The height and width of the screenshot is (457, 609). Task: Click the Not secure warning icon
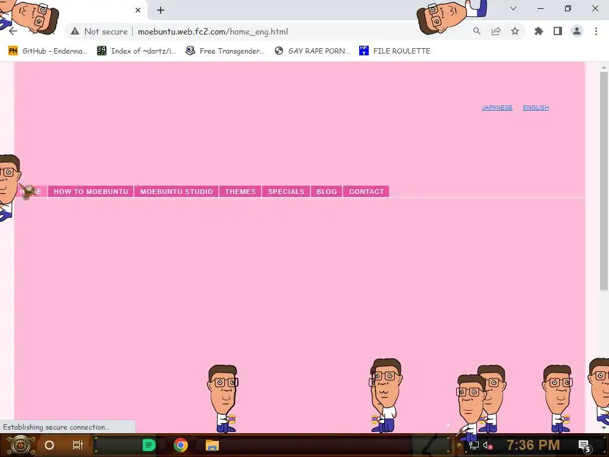pos(75,32)
